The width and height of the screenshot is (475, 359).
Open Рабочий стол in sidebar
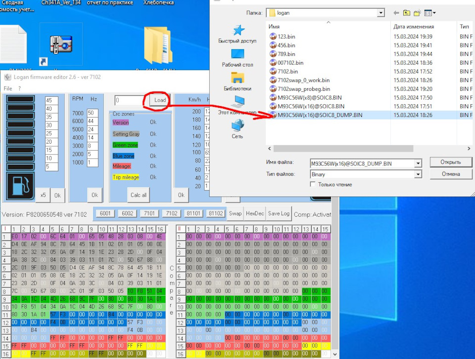pos(237,58)
